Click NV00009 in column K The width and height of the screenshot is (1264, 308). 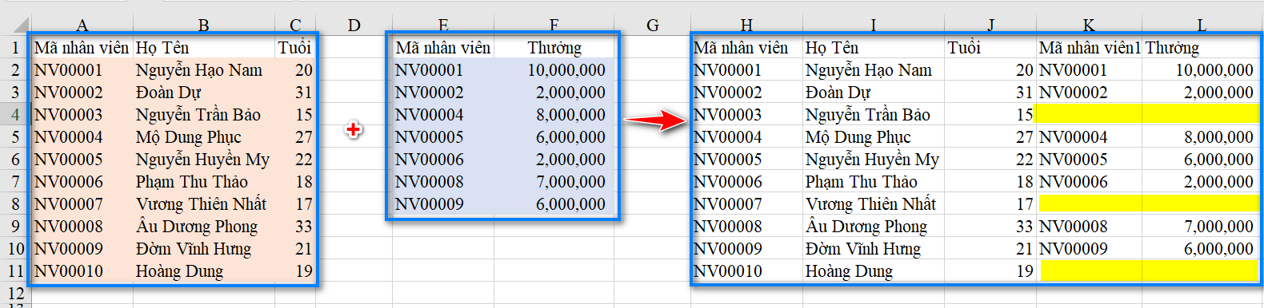point(1073,249)
